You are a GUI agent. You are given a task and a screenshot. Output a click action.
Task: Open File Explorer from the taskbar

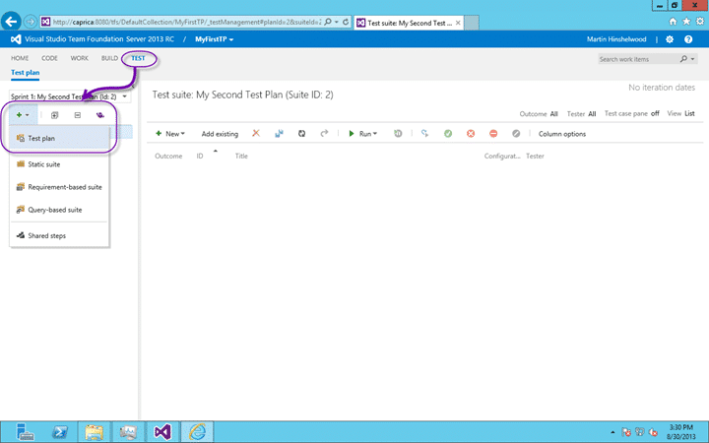point(95,432)
